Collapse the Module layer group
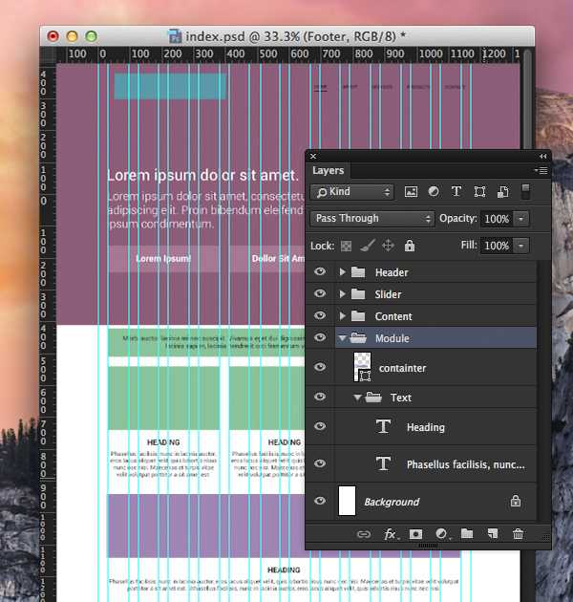The height and width of the screenshot is (602, 573). click(342, 338)
